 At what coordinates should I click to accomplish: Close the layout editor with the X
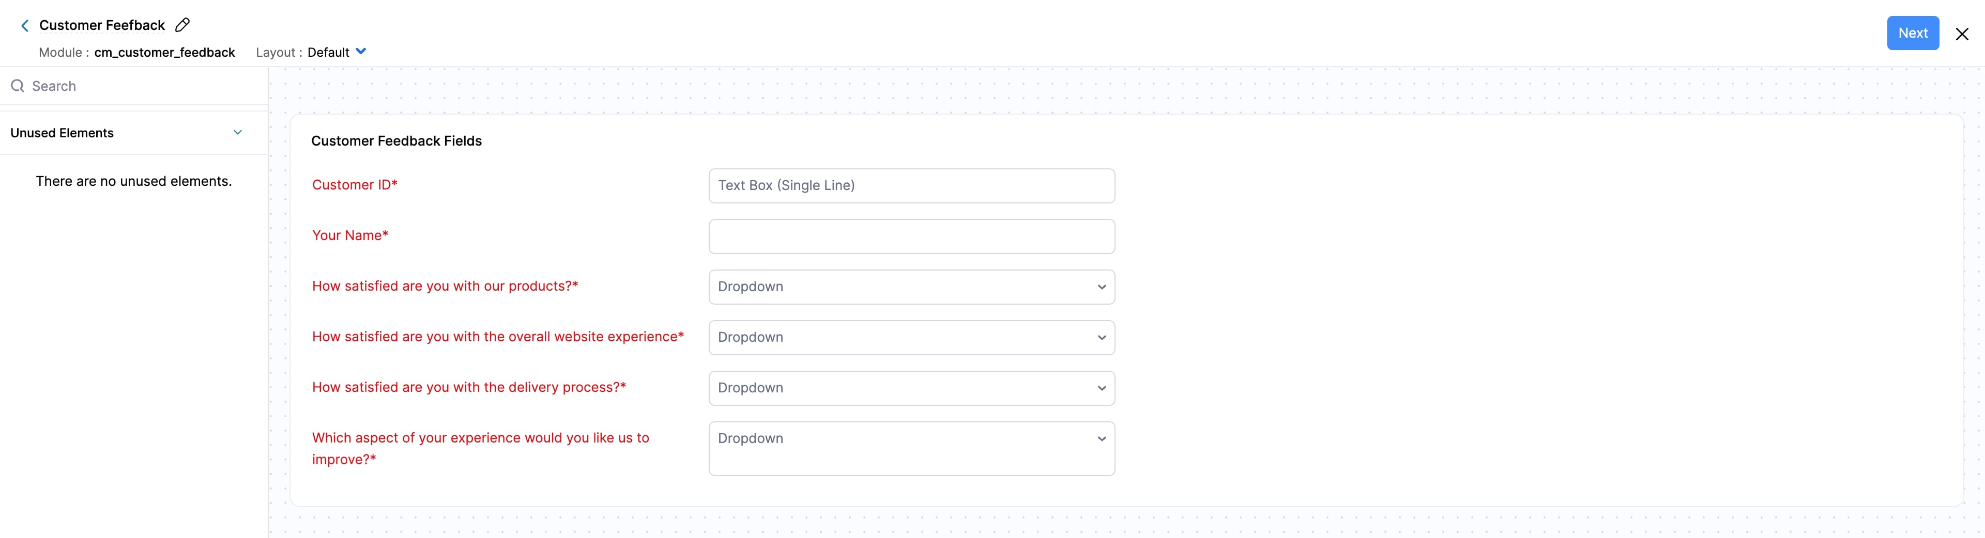(1961, 34)
